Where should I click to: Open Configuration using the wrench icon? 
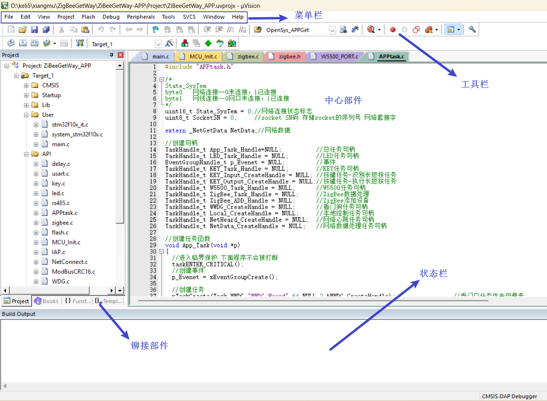tap(472, 29)
